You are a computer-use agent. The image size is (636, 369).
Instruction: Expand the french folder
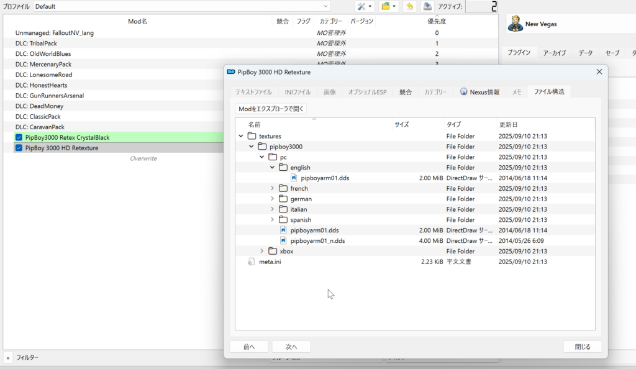tap(272, 188)
